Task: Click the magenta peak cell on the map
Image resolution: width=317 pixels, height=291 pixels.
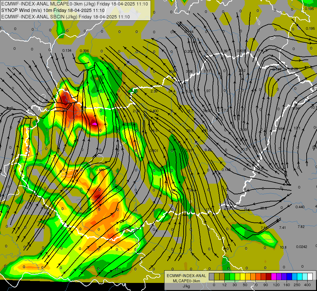Action: pos(95,124)
